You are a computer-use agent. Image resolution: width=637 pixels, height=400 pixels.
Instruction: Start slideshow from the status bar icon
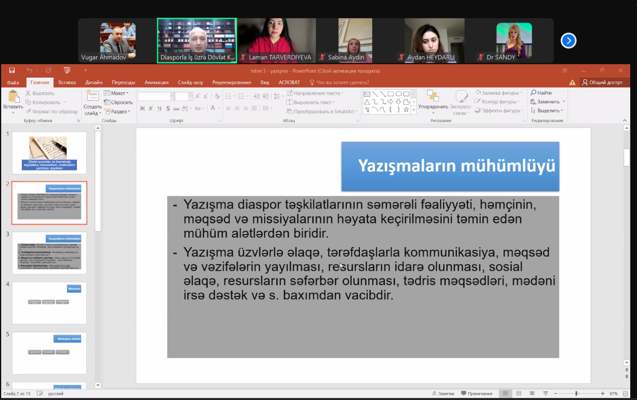(545, 393)
